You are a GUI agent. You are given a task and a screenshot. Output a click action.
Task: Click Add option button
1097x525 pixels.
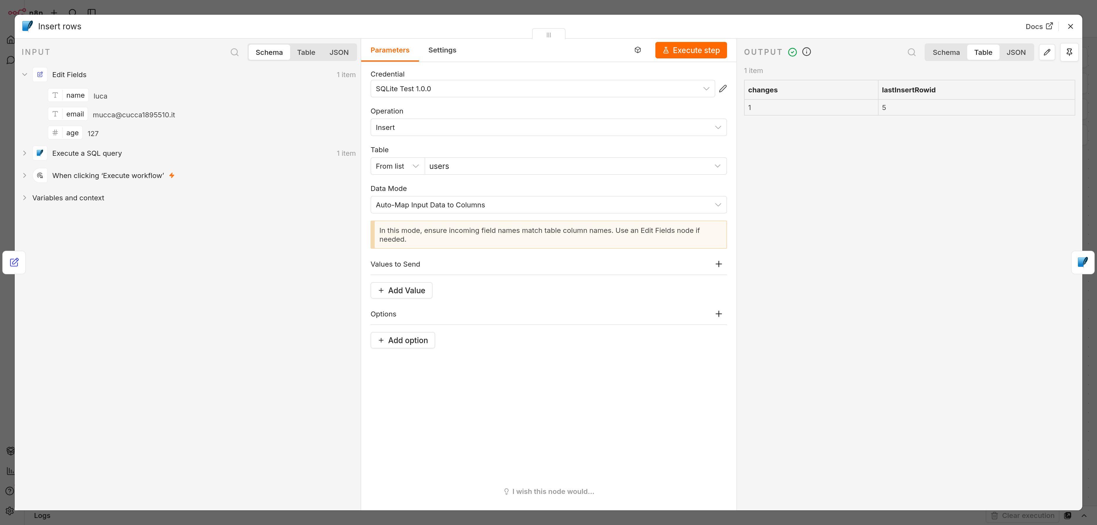click(x=403, y=340)
